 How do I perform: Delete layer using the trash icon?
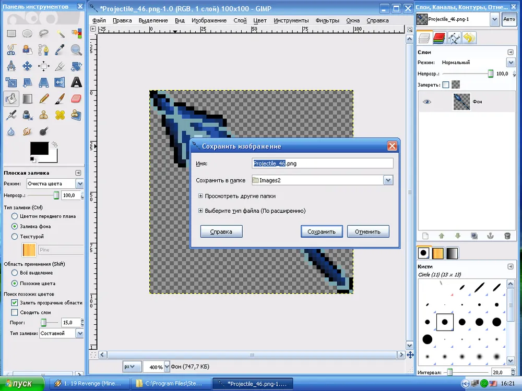(507, 236)
